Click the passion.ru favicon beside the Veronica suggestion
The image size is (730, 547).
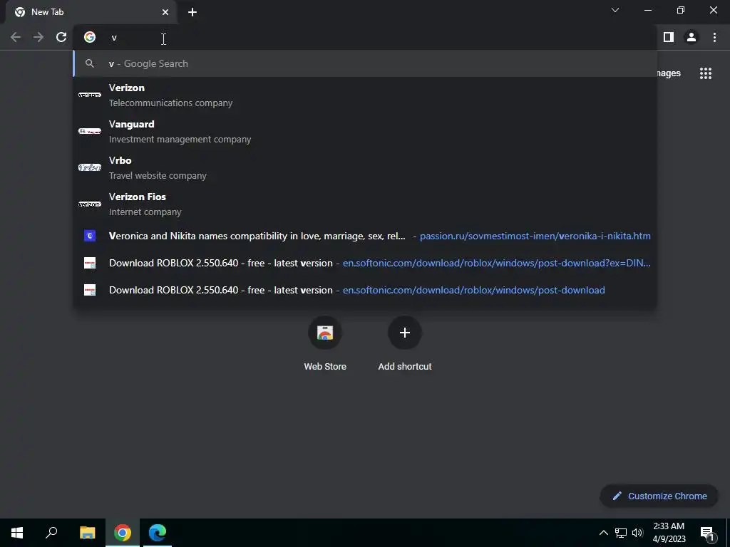point(90,236)
